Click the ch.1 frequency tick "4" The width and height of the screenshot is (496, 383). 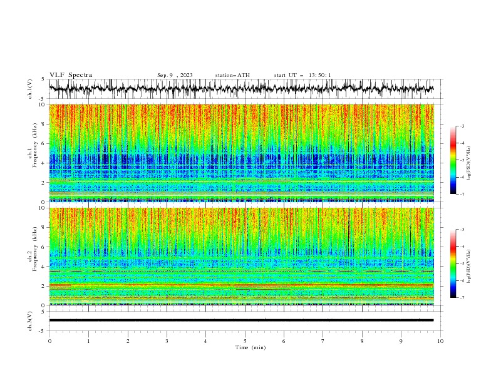click(x=44, y=163)
